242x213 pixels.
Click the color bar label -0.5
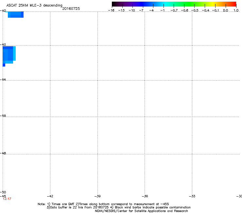[195, 10]
